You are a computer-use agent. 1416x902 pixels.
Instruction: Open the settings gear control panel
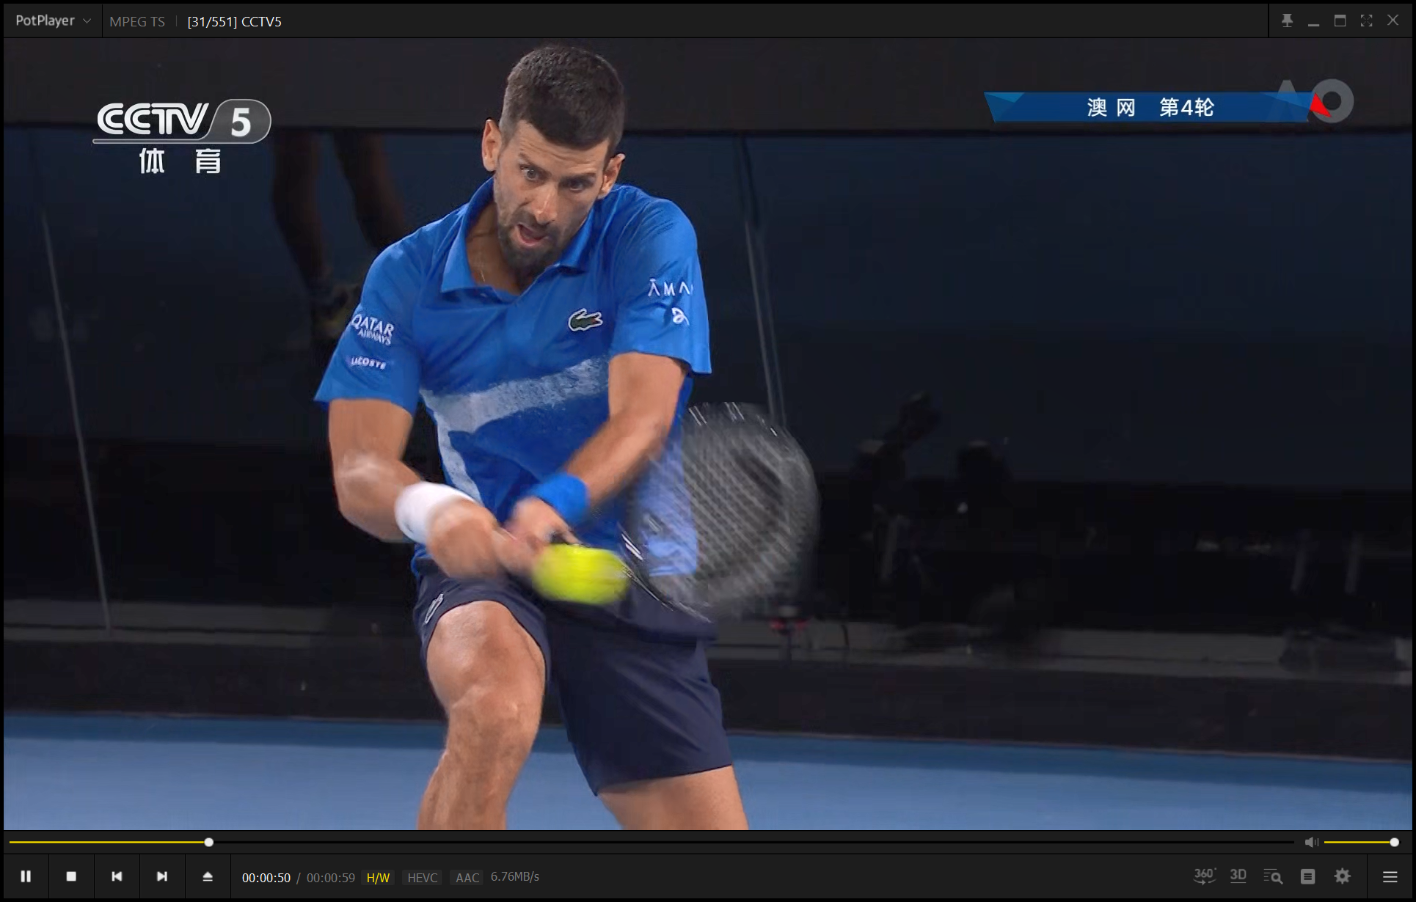[1343, 876]
